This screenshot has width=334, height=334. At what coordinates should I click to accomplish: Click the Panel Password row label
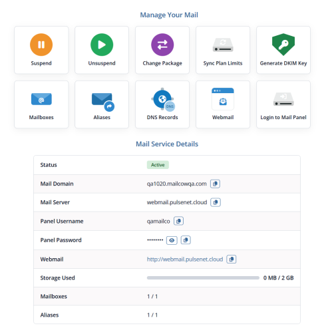tap(61, 240)
